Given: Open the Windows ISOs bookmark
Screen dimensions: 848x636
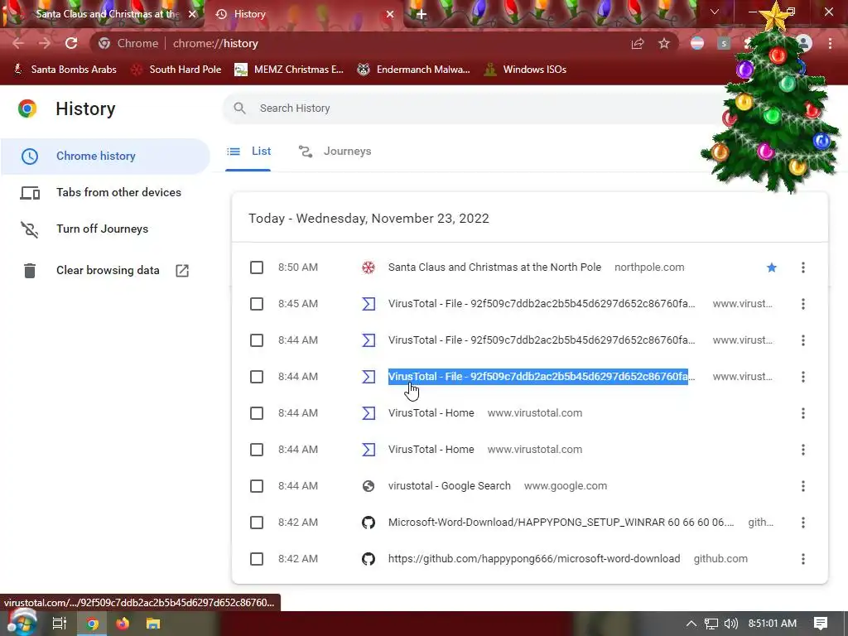Looking at the screenshot, I should point(525,70).
